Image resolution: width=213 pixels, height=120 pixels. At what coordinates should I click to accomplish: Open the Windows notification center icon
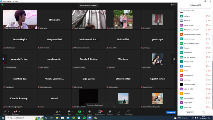tap(209, 118)
